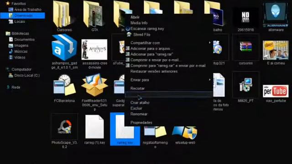Choose Criar atalho in the context menu

[140, 102]
